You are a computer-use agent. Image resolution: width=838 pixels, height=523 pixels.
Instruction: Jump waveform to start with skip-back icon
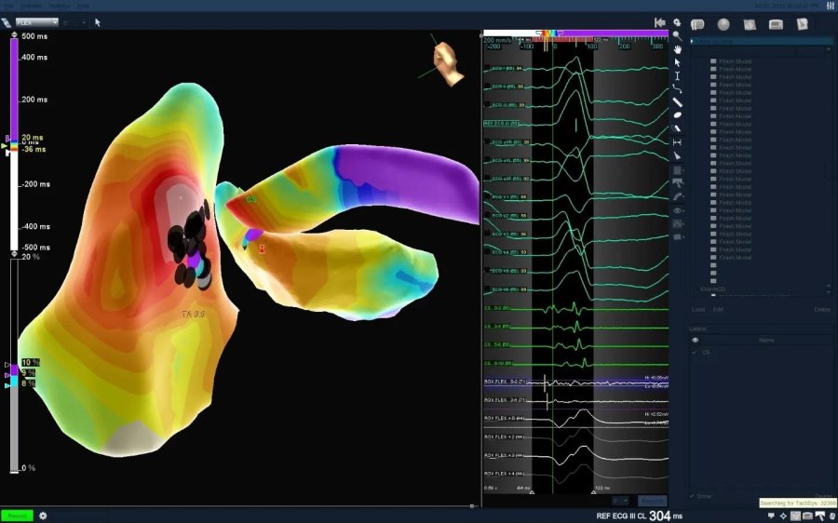pyautogui.click(x=659, y=22)
